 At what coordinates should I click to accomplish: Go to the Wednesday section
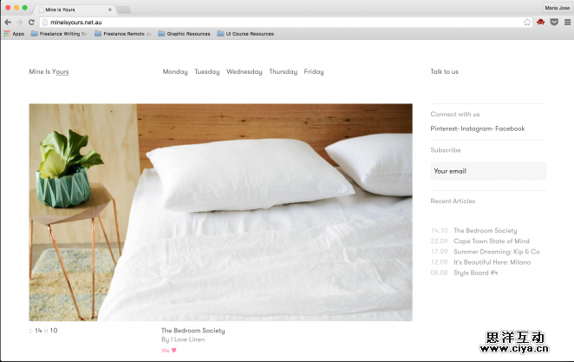pos(245,72)
